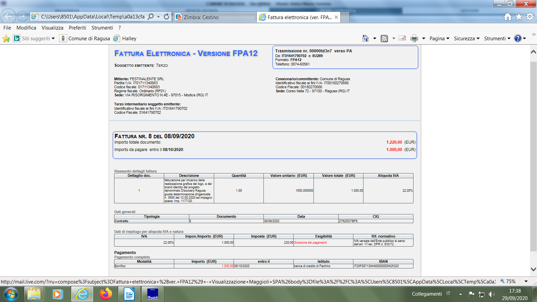
Task: Open Favorites star icon at top right
Action: coord(519,16)
